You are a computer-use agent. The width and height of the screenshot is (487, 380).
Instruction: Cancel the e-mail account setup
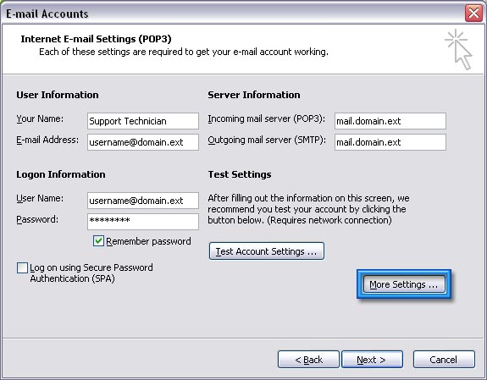coord(444,360)
